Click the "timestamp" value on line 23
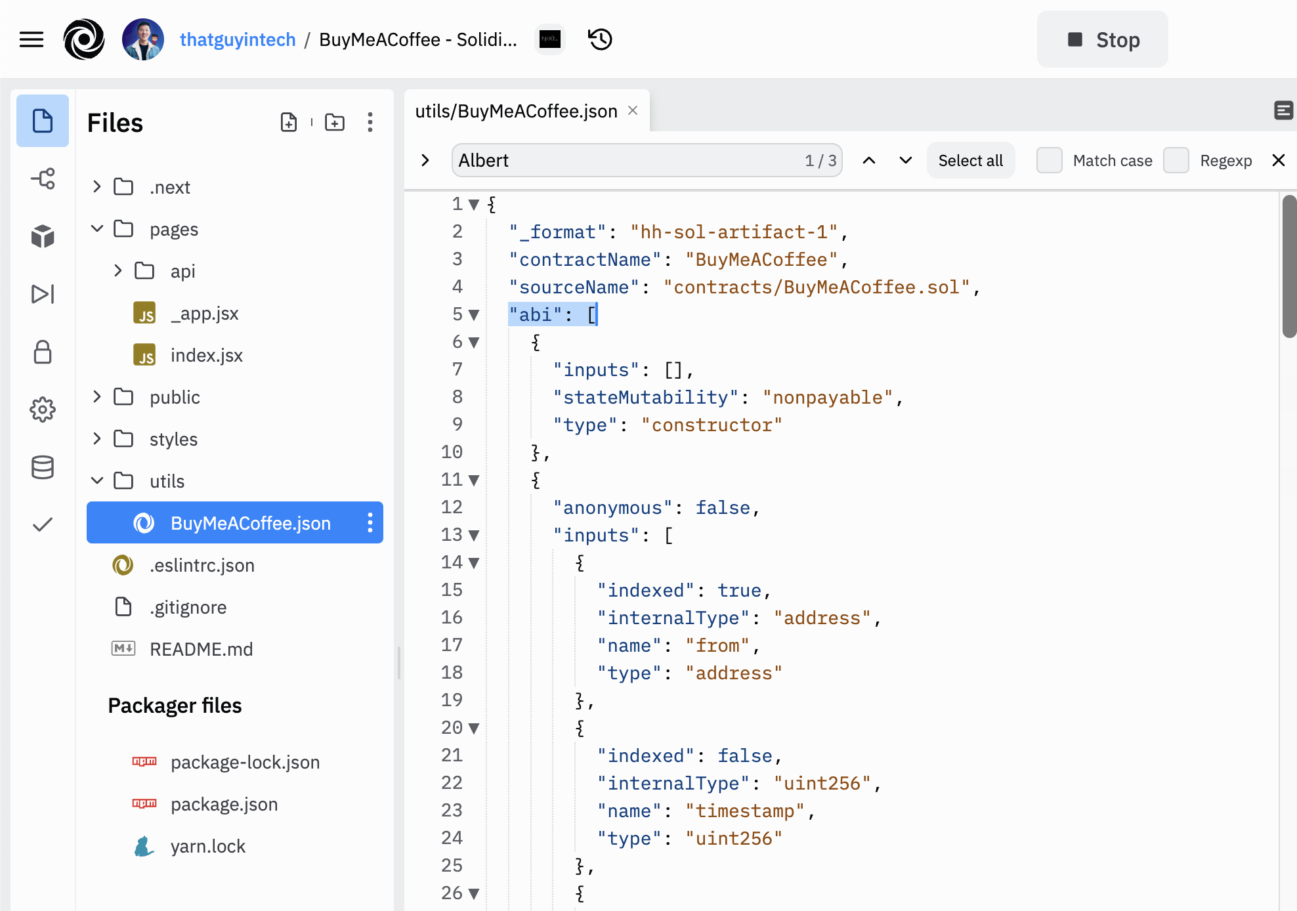1297x911 pixels. [745, 811]
